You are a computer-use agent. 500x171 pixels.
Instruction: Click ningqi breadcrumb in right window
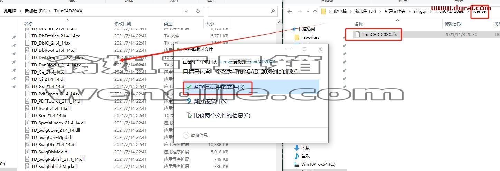420,11
